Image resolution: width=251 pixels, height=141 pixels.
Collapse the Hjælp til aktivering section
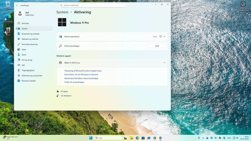click(x=164, y=63)
